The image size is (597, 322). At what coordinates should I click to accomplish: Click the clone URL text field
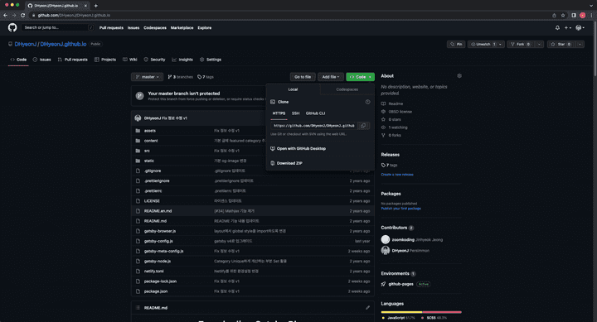pyautogui.click(x=314, y=126)
